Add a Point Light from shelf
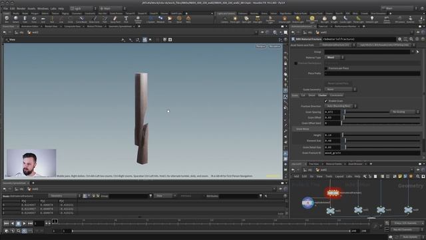The width and height of the screenshot is (426, 240). click(x=235, y=19)
